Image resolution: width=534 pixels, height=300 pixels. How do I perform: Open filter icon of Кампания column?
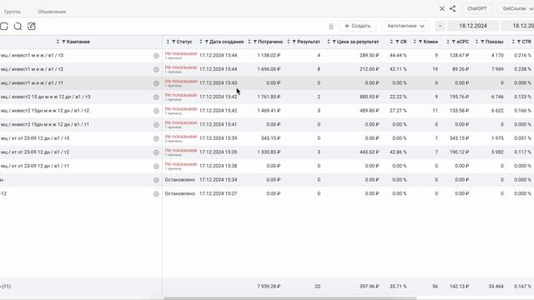point(63,42)
